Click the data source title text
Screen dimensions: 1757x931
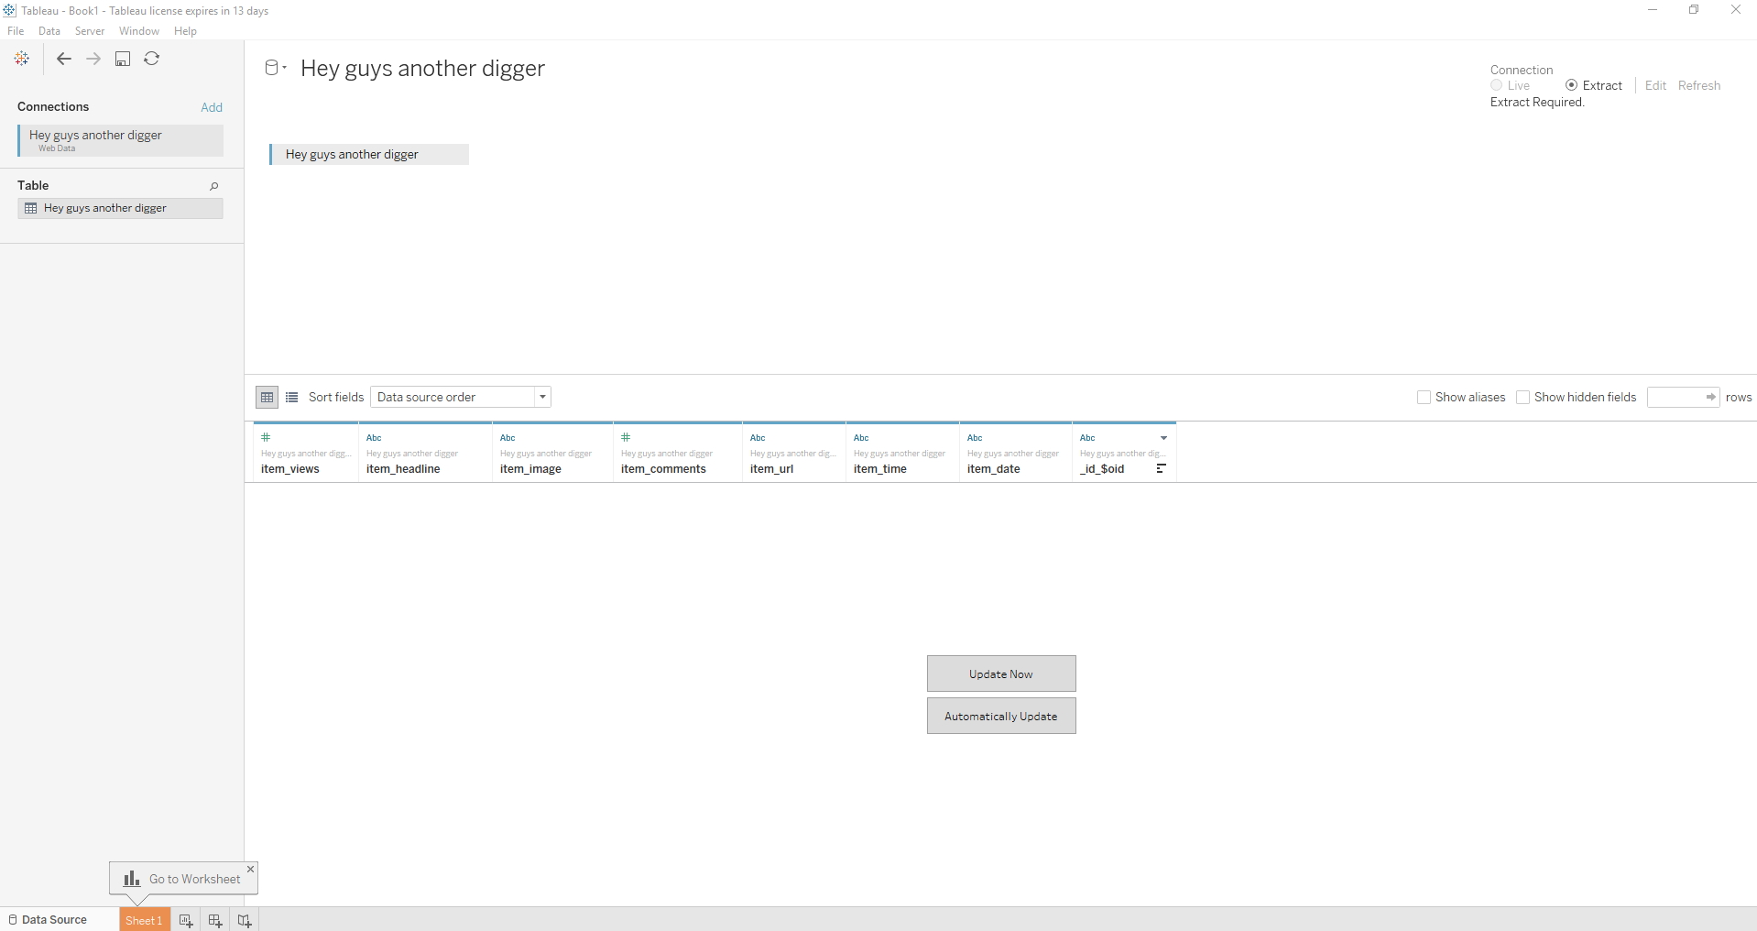click(x=422, y=69)
